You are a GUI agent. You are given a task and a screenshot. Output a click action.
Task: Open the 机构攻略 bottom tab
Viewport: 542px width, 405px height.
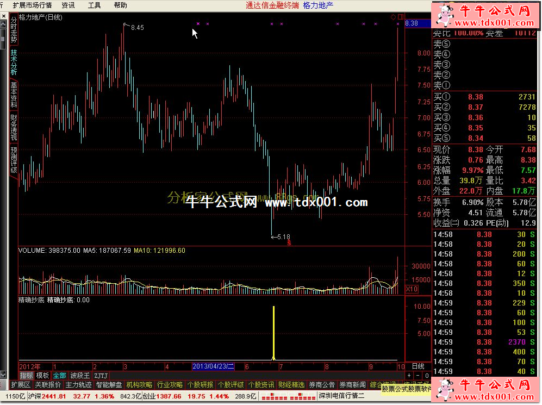coord(139,385)
